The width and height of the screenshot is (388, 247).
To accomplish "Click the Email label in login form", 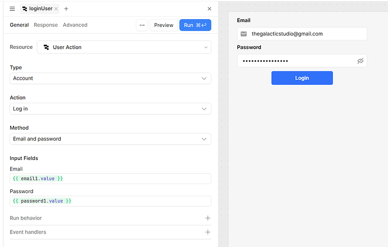I will coord(243,20).
